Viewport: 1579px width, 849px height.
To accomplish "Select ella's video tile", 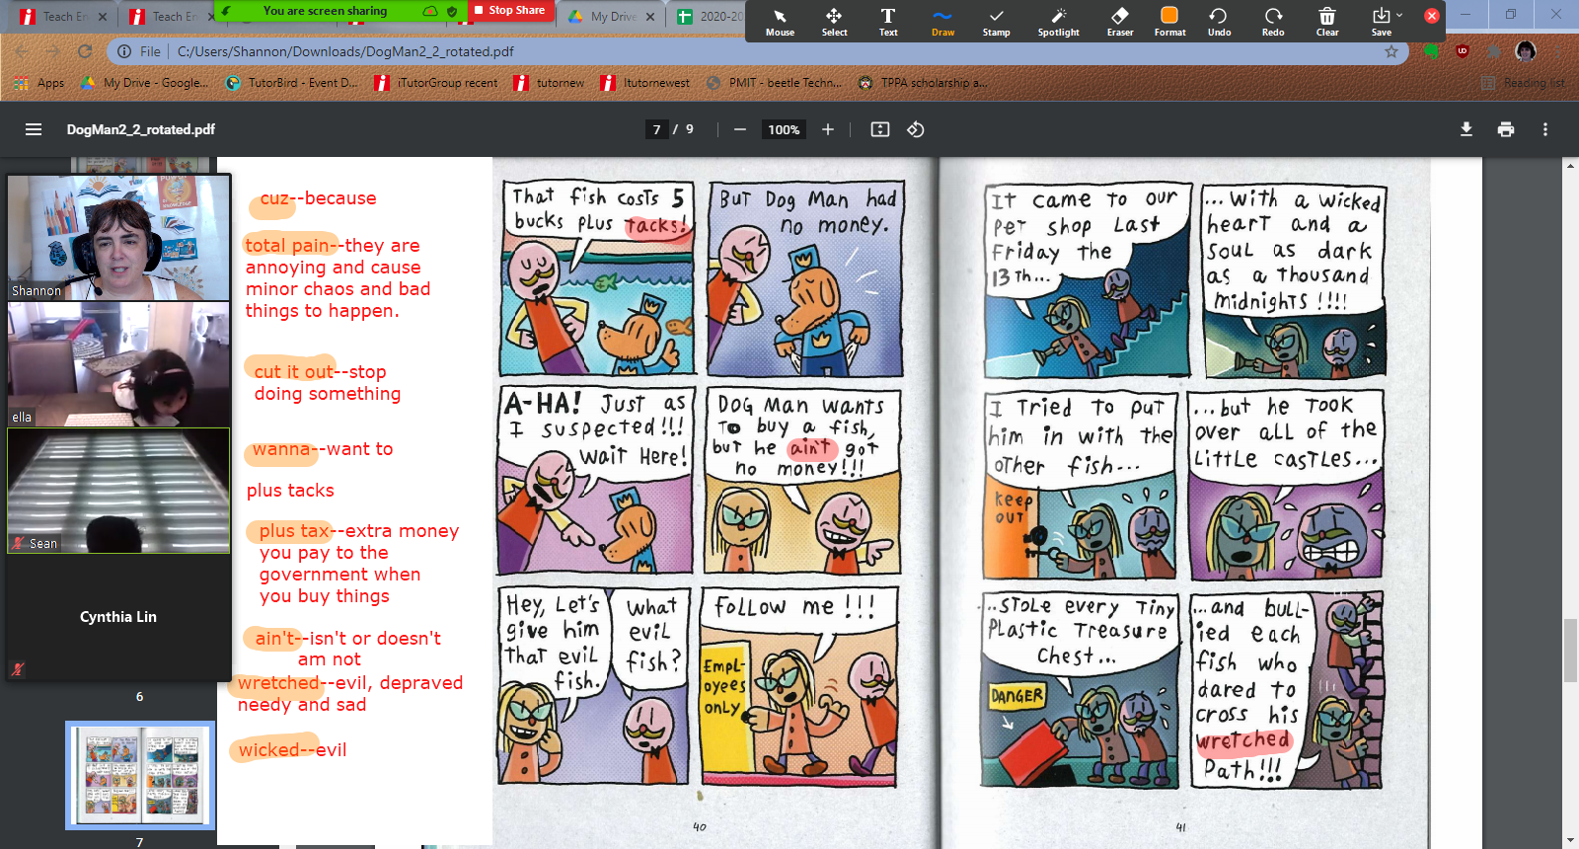I will 118,363.
